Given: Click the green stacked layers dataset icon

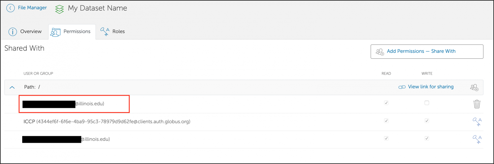Looking at the screenshot, I should [x=59, y=9].
